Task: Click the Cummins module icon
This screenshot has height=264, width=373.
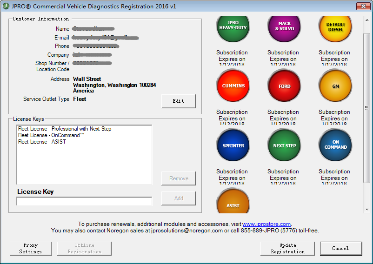Action: [x=233, y=86]
